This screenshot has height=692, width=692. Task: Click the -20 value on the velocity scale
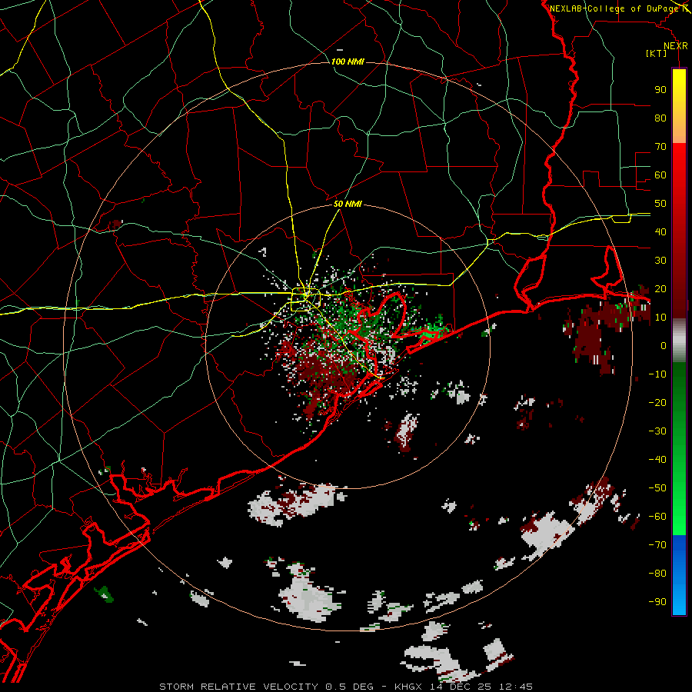pos(657,402)
